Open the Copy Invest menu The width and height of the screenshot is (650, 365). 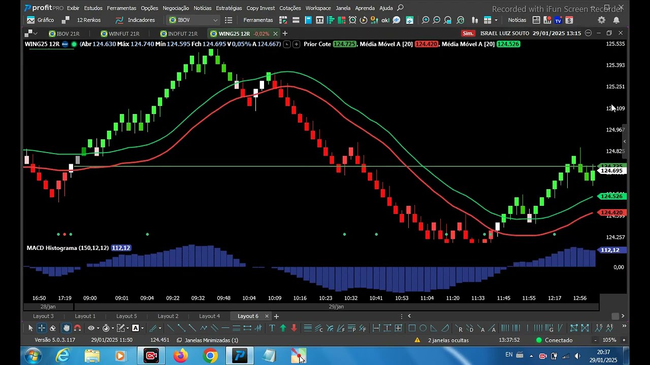(261, 8)
